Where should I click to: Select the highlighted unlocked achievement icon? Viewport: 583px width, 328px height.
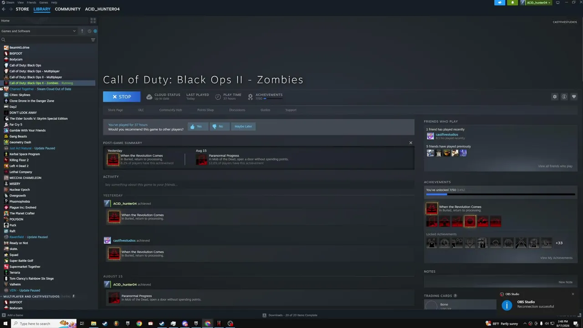point(470,221)
